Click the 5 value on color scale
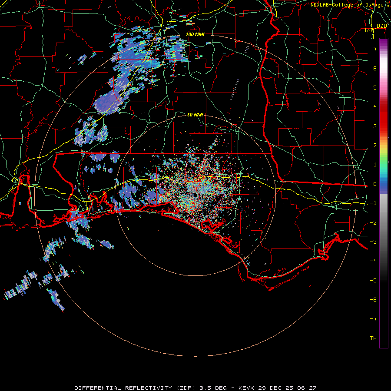This screenshot has width=391, height=391. (375, 87)
